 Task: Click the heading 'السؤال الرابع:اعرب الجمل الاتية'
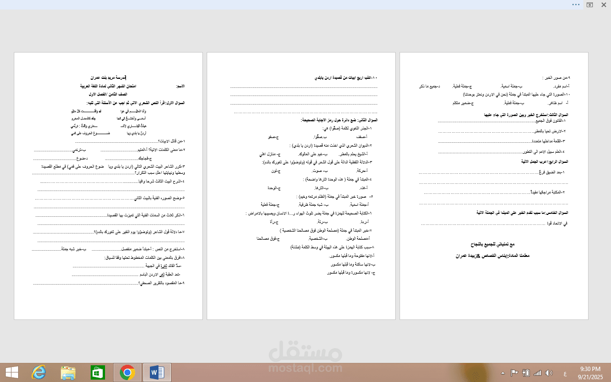click(545, 162)
